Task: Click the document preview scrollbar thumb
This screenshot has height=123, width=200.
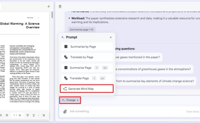Action: click(52, 15)
